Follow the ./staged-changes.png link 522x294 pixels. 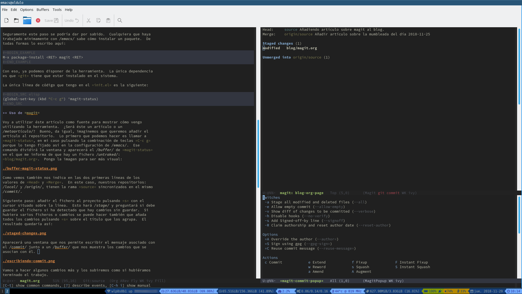pyautogui.click(x=24, y=233)
